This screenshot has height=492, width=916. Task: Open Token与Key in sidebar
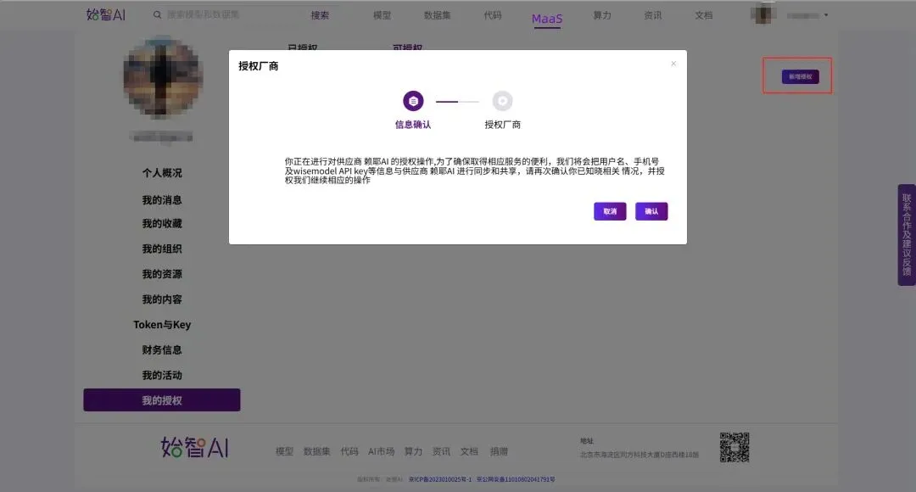(162, 324)
